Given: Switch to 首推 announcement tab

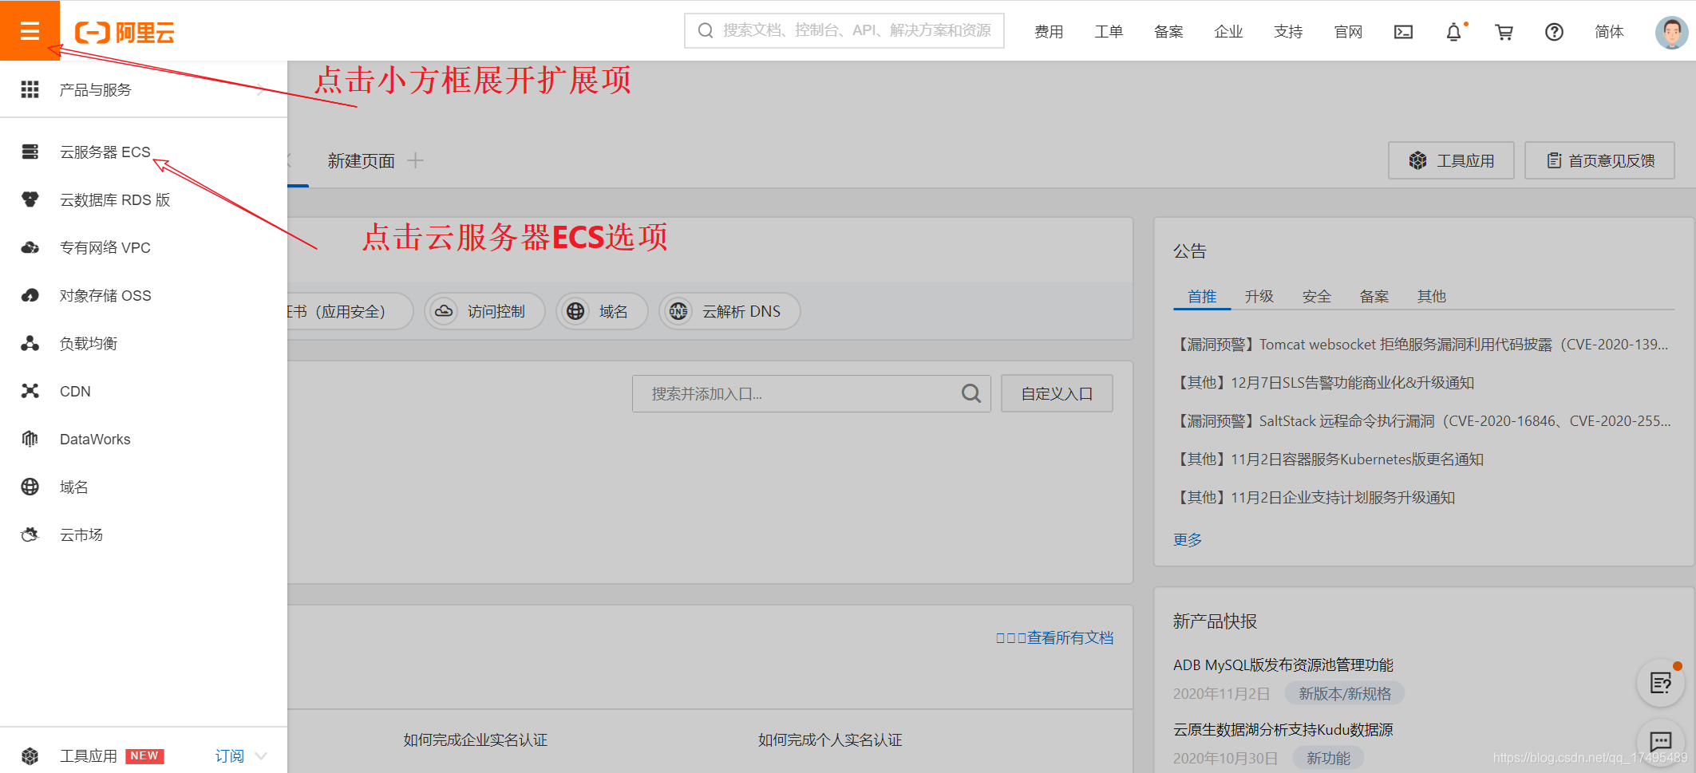Looking at the screenshot, I should [1202, 296].
